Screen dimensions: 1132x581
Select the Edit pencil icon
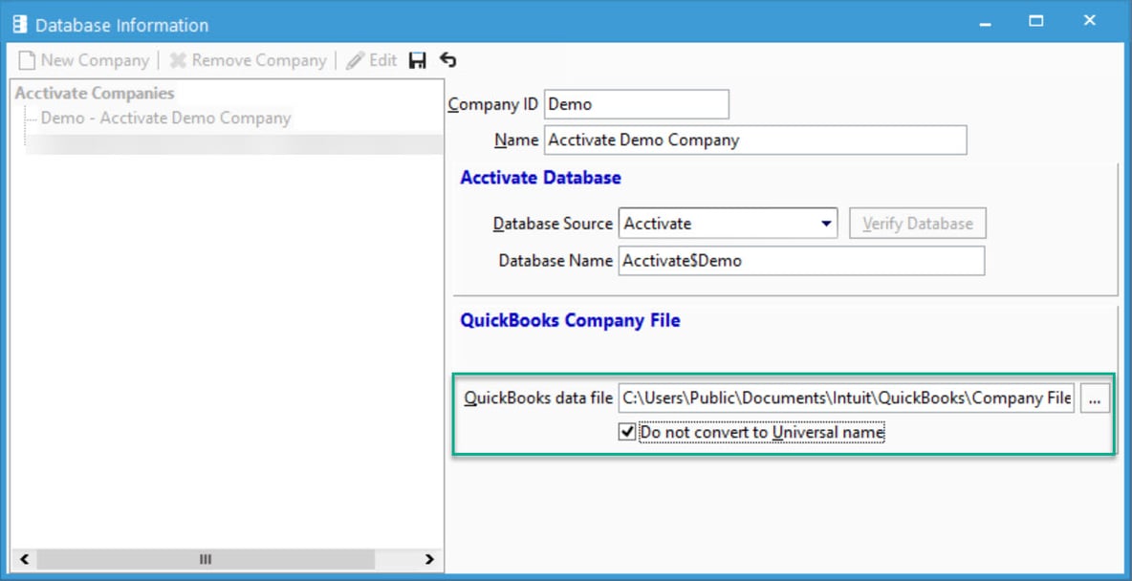tap(356, 60)
